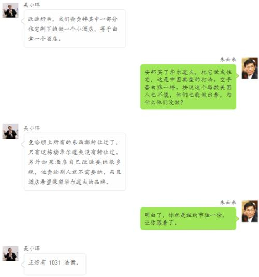Screen dimensions: 259x277
Task: Click the question line ending 他们没做?
Action: [164, 102]
